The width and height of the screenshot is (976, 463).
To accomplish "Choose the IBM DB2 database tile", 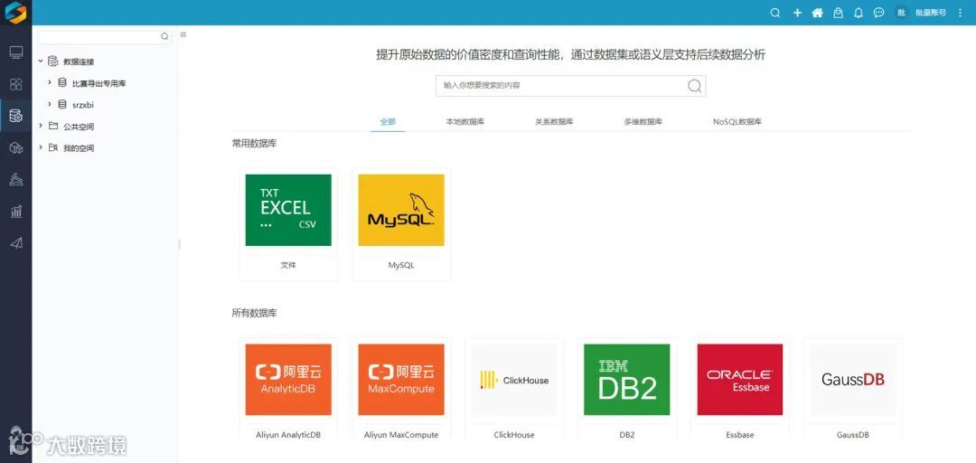I will click(627, 380).
